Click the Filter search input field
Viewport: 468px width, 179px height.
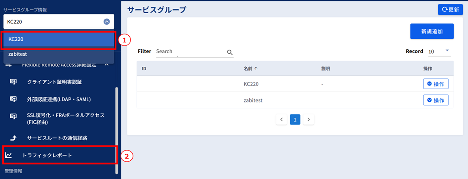pyautogui.click(x=190, y=51)
